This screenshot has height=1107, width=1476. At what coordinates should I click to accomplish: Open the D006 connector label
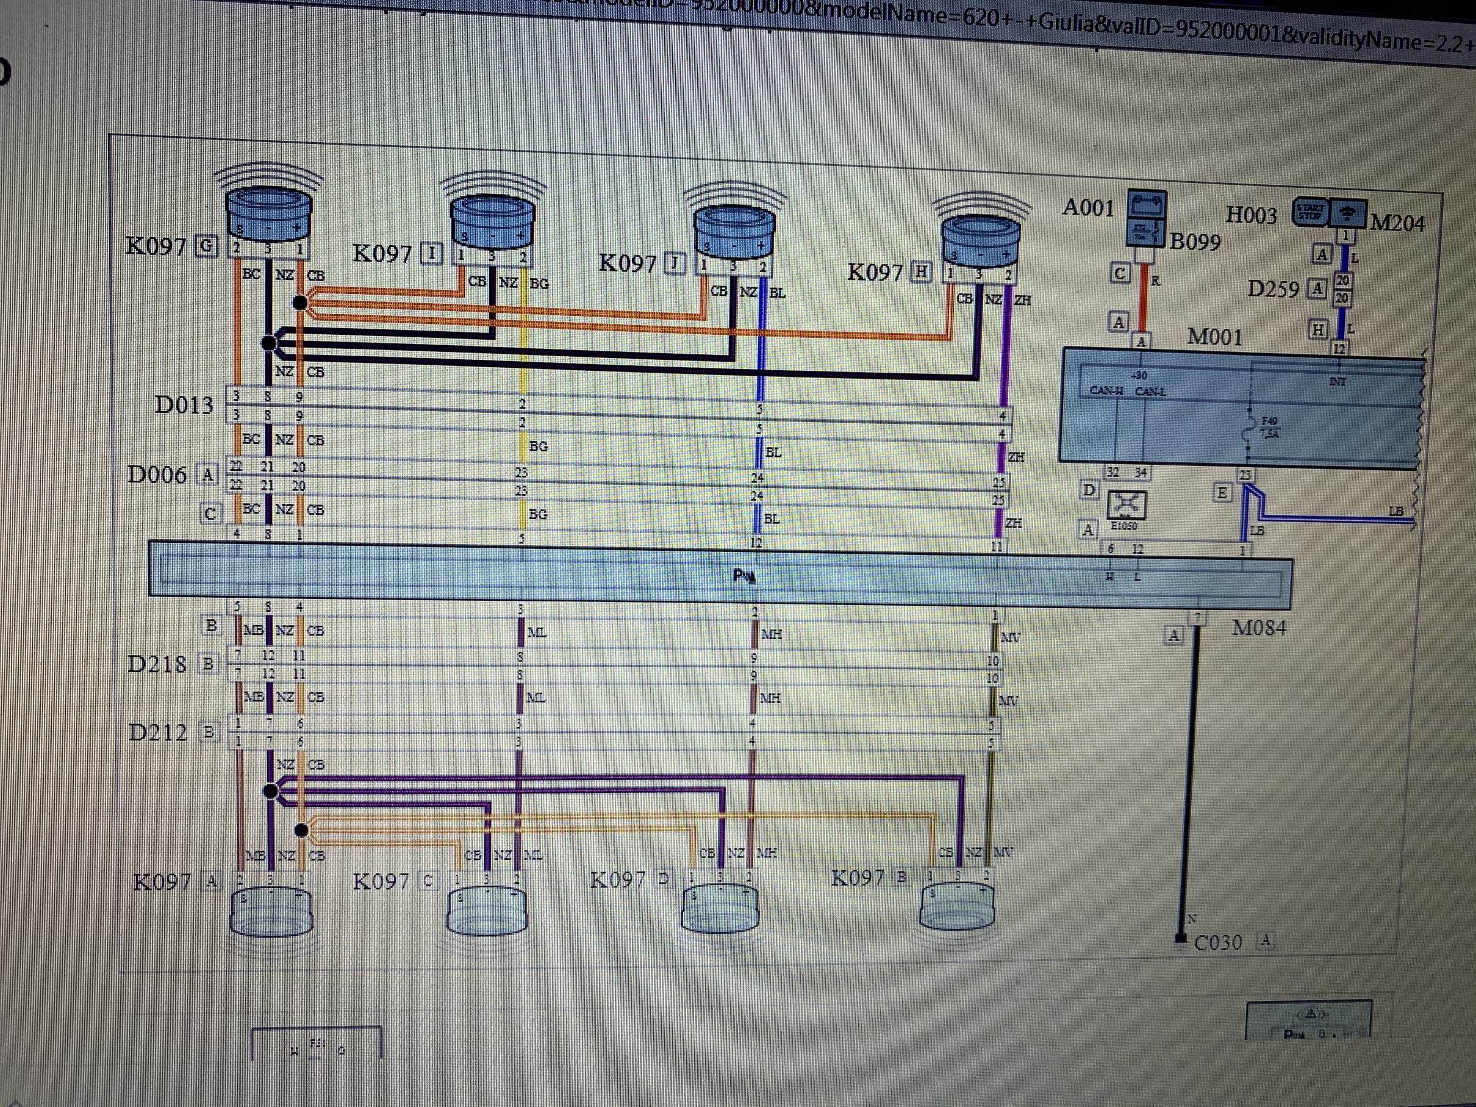pyautogui.click(x=157, y=475)
